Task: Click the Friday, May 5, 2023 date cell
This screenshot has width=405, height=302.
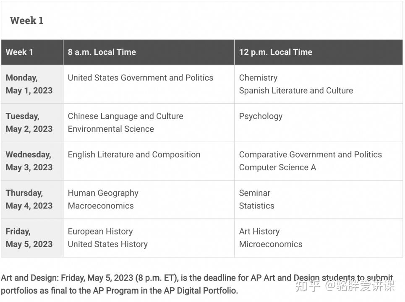Action: point(29,237)
